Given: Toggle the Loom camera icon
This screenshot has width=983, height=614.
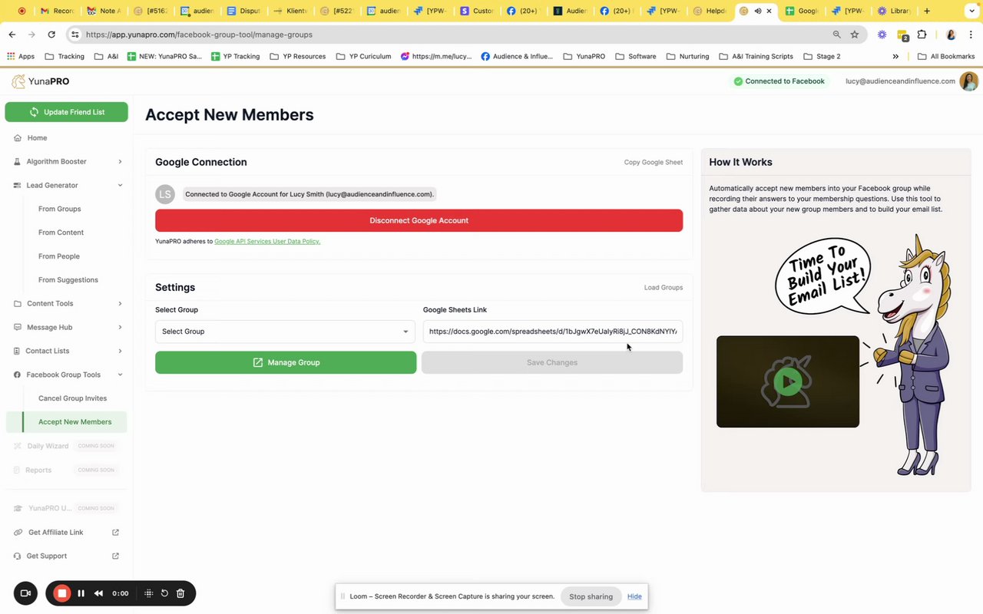Looking at the screenshot, I should (x=25, y=593).
